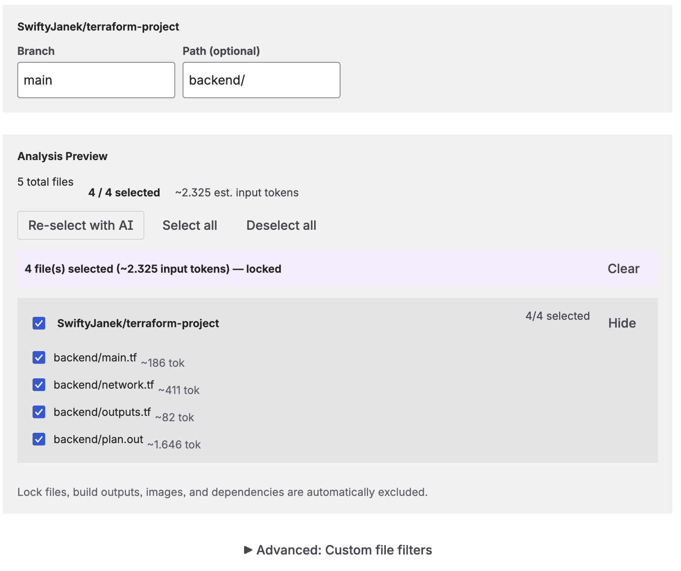The height and width of the screenshot is (571, 681).
Task: Click Deselect all to clear file choices
Action: tap(281, 225)
